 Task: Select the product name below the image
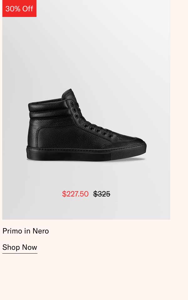pyautogui.click(x=25, y=231)
